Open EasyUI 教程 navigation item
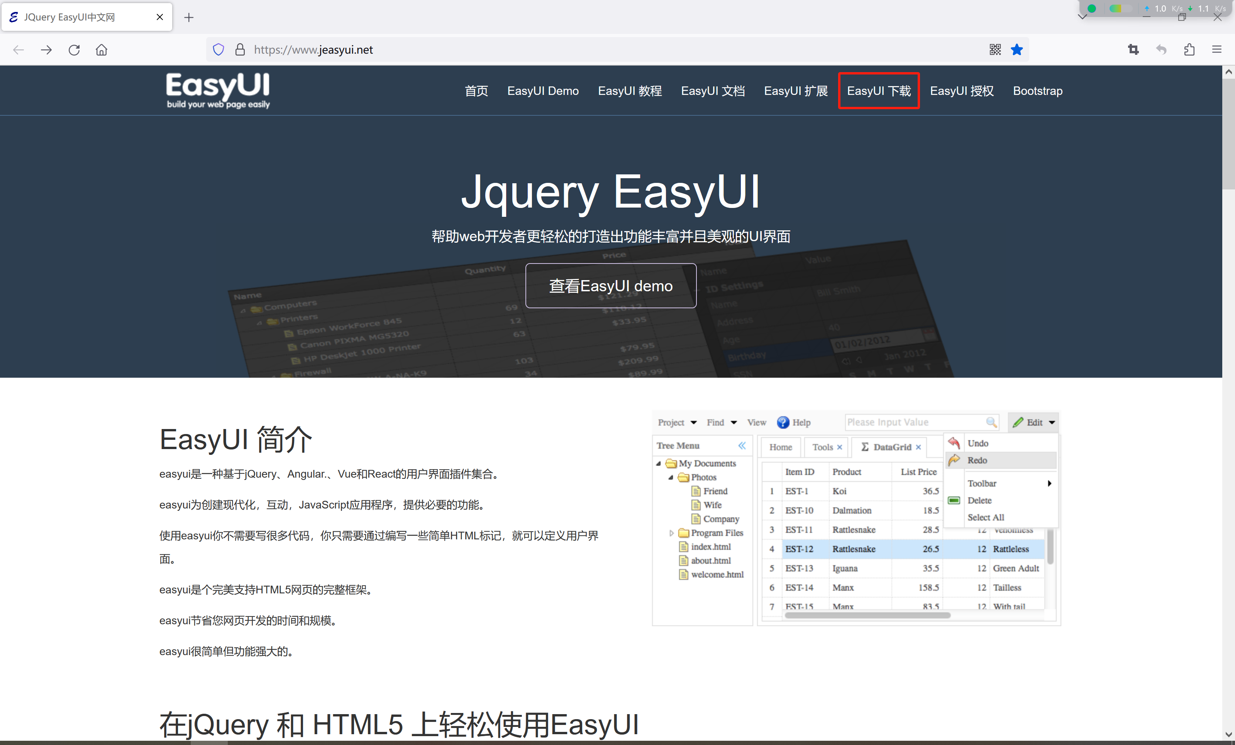 tap(630, 91)
